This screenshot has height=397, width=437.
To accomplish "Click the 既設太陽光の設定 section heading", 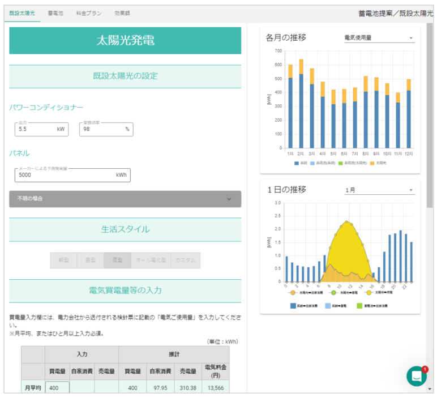I will click(125, 76).
